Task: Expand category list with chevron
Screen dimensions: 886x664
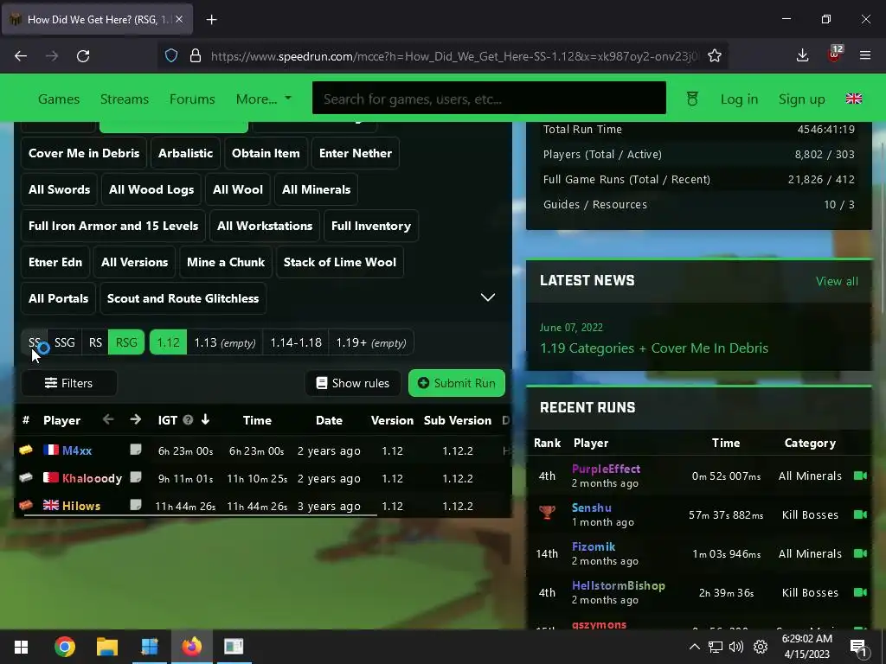Action: coord(488,297)
